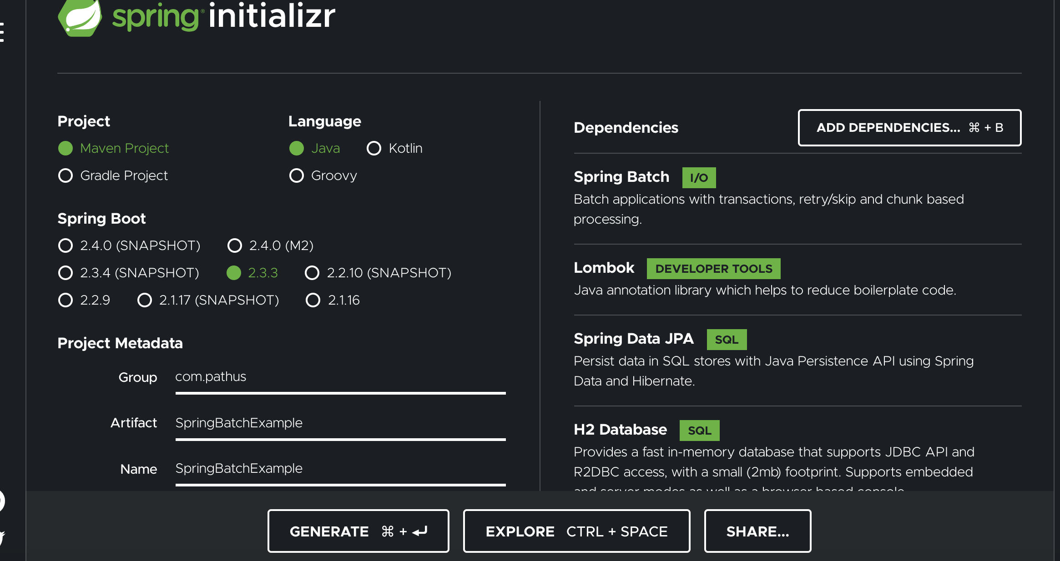Choose Kotlin as the language
The image size is (1060, 561).
374,148
